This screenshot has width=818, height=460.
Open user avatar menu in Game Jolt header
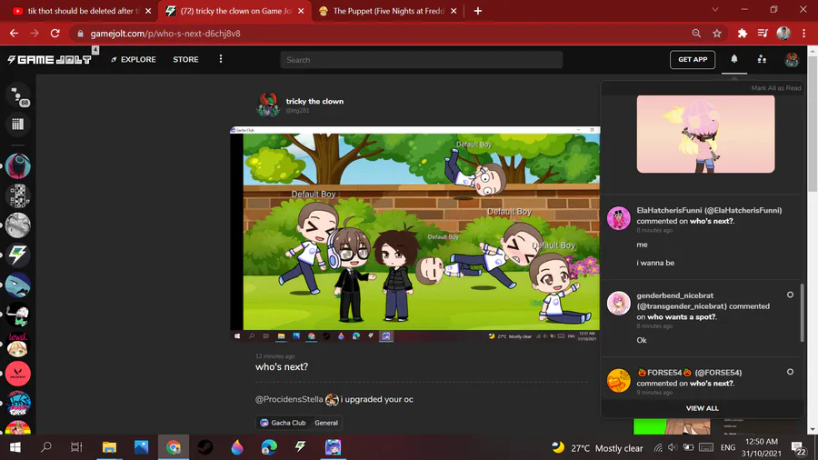tap(792, 59)
